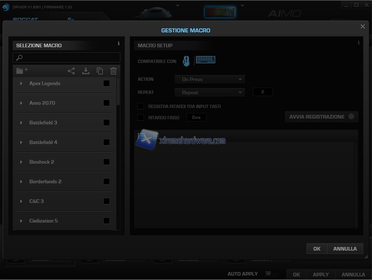The image size is (372, 280).
Task: Select the mouse compatibility icon
Action: click(186, 61)
